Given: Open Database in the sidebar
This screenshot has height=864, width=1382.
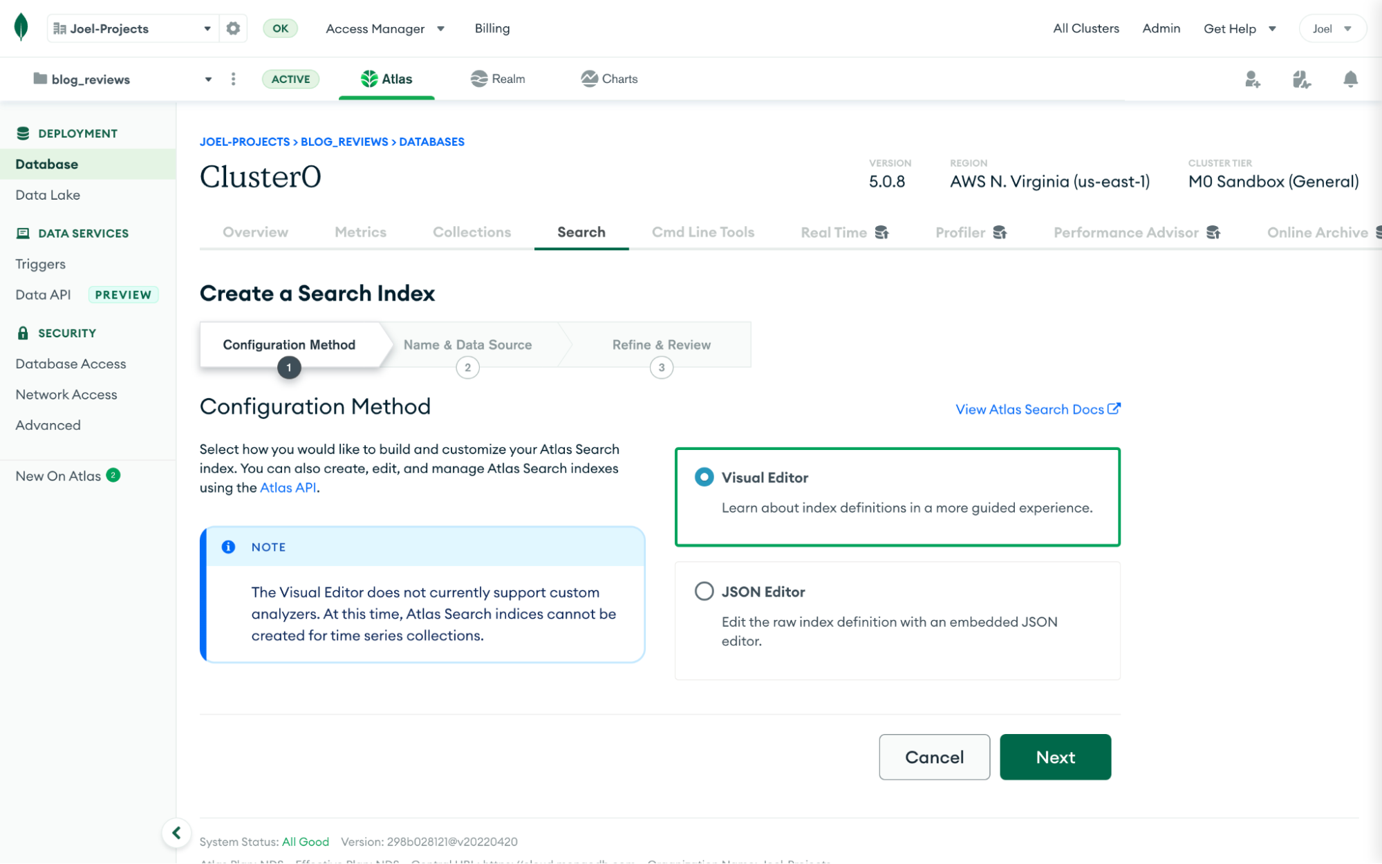Looking at the screenshot, I should pyautogui.click(x=88, y=164).
